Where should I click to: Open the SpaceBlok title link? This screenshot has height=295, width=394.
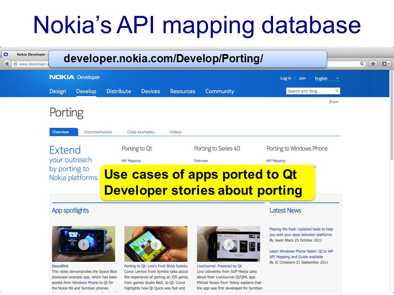click(60, 266)
